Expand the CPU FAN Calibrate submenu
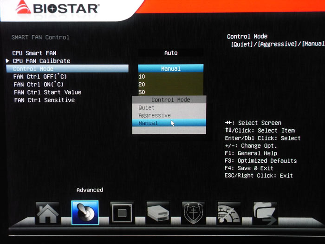The image size is (325, 244). (41, 61)
